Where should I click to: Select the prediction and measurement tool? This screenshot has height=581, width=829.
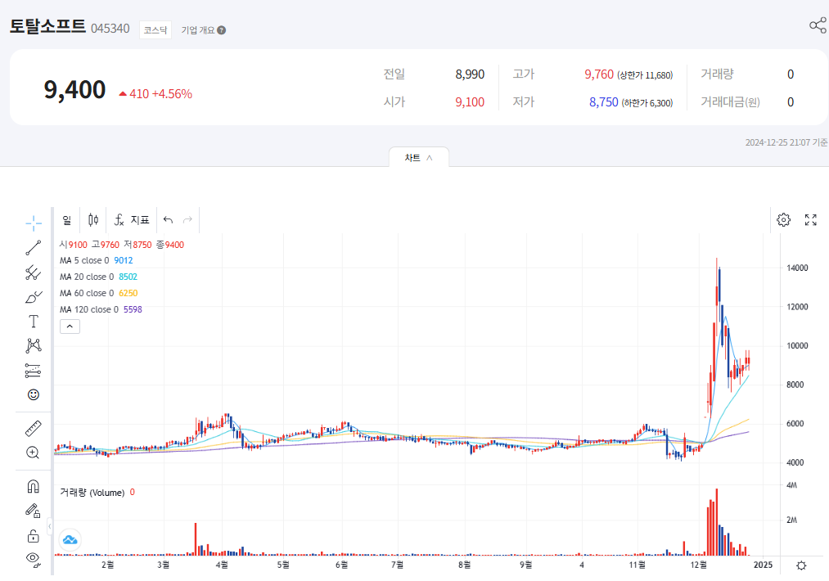(x=34, y=371)
